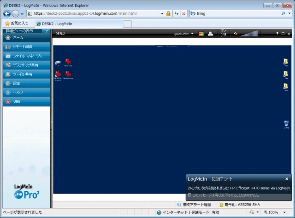This screenshot has height=218, width=295.
Task: Click the sidebar collapse handle on the splitter
Action: click(x=51, y=122)
